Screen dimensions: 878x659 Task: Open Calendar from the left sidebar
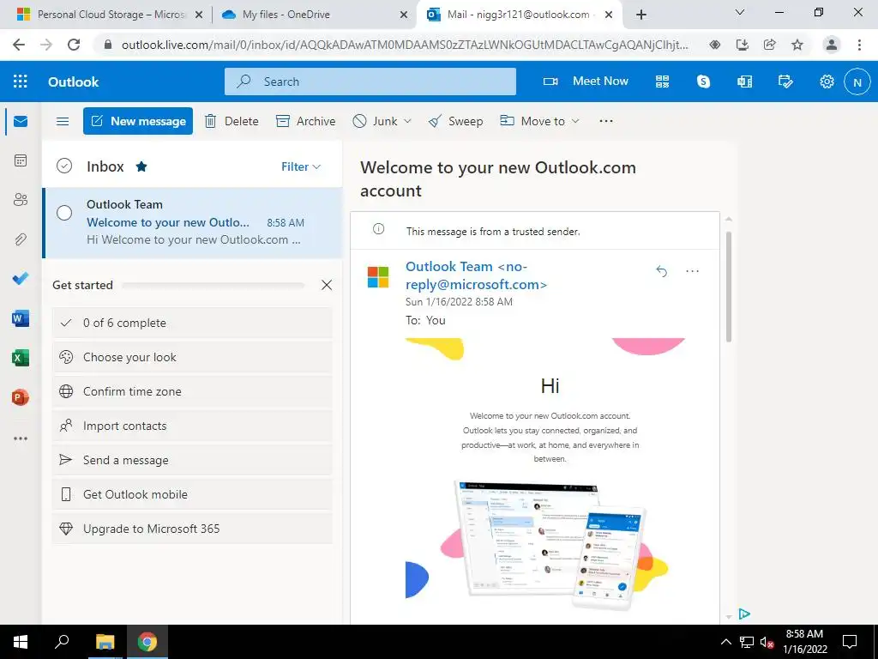coord(21,160)
